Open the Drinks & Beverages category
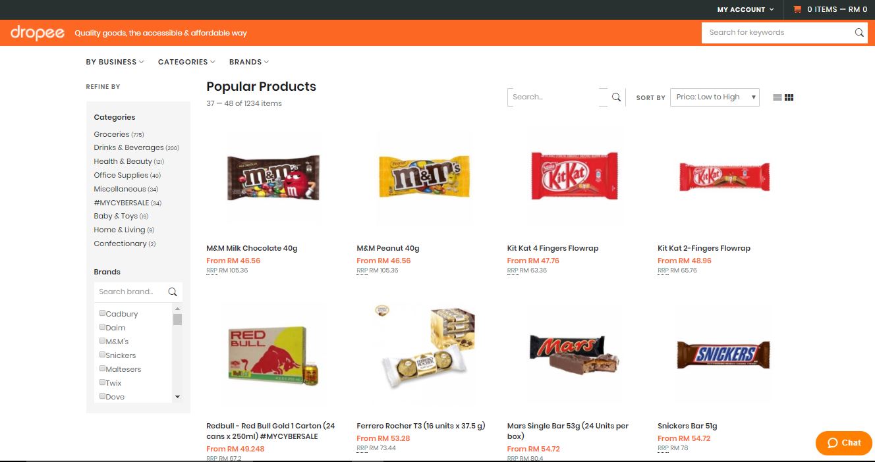 click(129, 147)
